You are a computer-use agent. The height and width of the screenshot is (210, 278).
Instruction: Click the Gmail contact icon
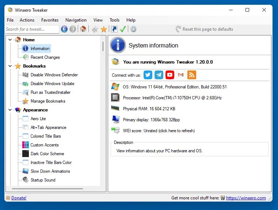tap(181, 75)
